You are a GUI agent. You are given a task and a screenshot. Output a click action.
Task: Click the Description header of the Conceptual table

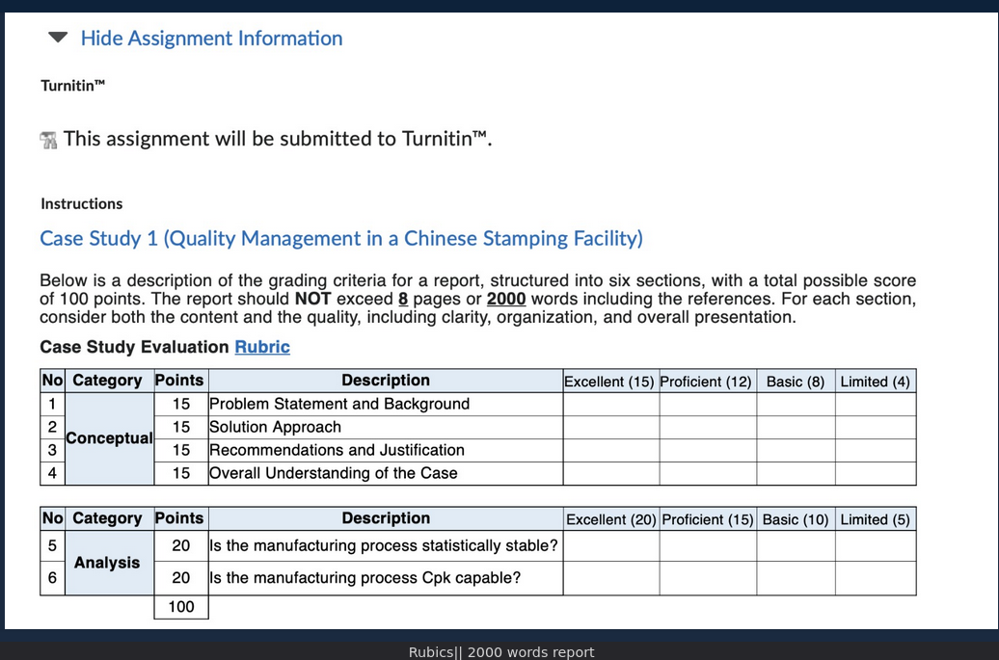click(386, 381)
